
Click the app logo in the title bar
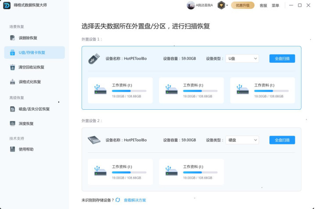7,5
